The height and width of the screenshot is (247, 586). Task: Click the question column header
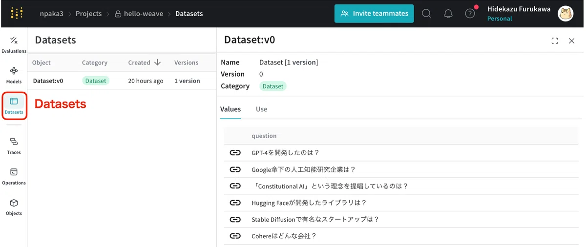pos(264,136)
